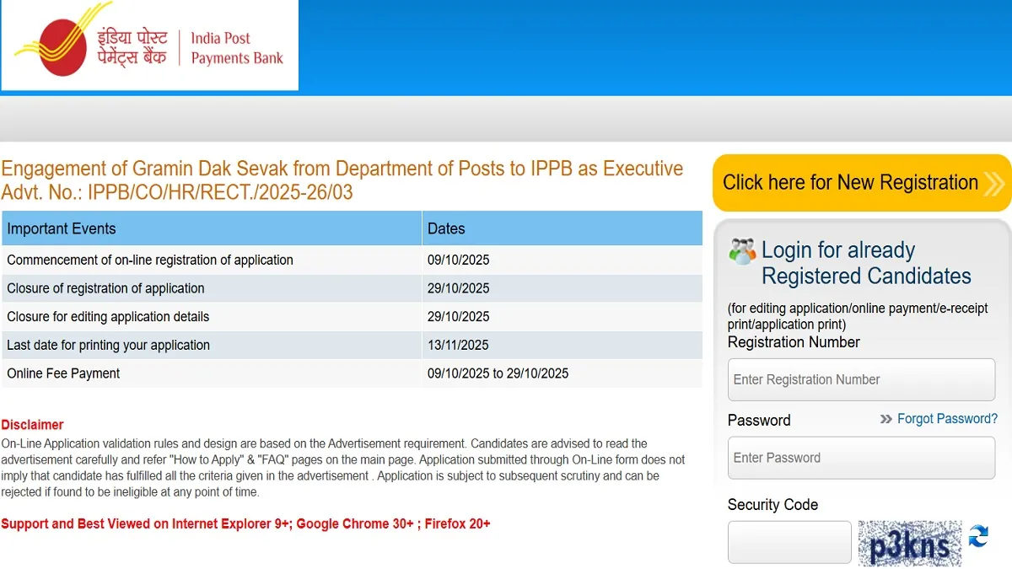Open the New Registration page
Image resolution: width=1012 pixels, height=569 pixels.
click(850, 183)
